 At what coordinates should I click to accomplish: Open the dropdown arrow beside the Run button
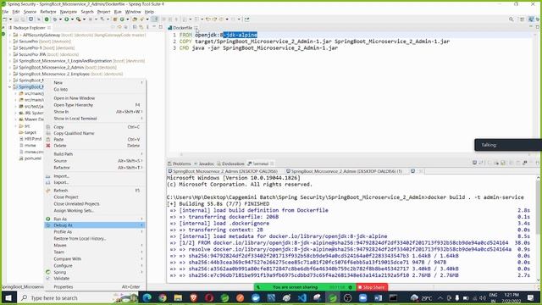tap(72, 19)
